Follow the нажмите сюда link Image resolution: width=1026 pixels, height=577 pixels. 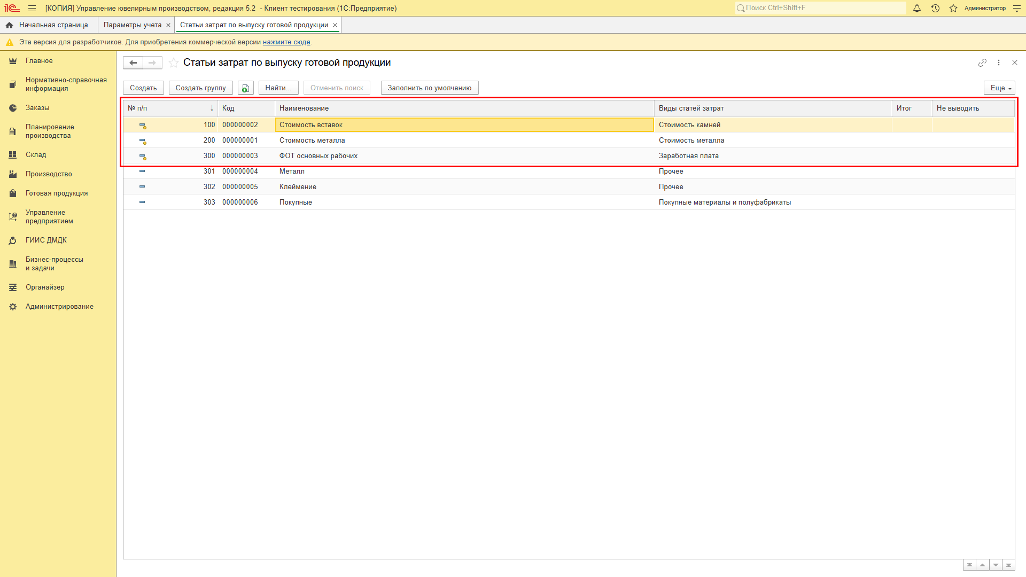(286, 42)
